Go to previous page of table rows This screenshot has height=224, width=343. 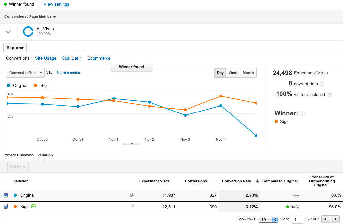(x=326, y=219)
